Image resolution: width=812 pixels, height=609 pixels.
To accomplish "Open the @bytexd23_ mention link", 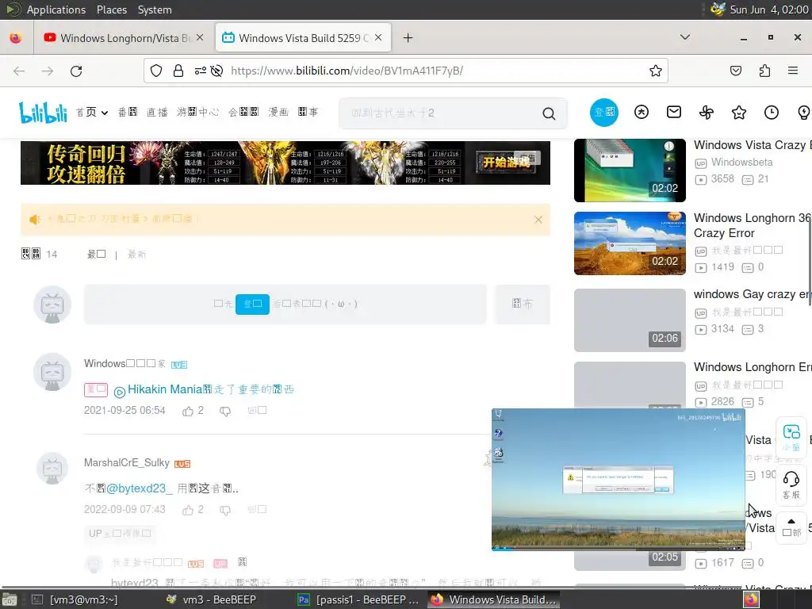I will pyautogui.click(x=139, y=488).
